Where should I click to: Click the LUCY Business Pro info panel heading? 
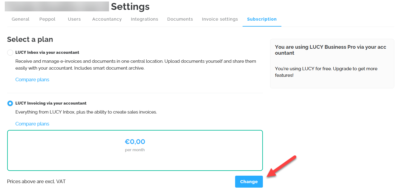(x=330, y=50)
